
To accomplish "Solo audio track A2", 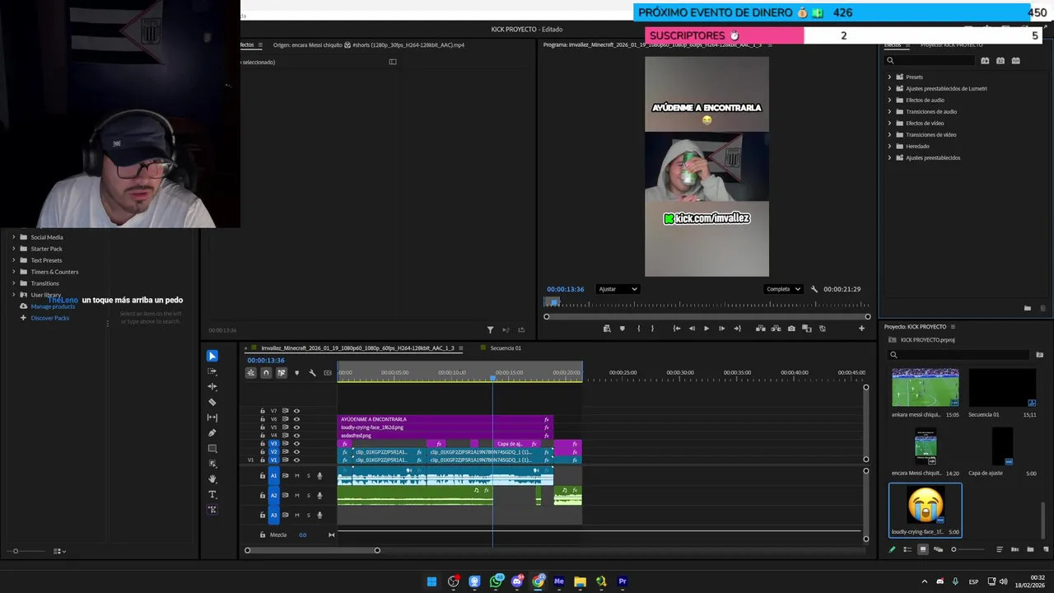I will 309,495.
